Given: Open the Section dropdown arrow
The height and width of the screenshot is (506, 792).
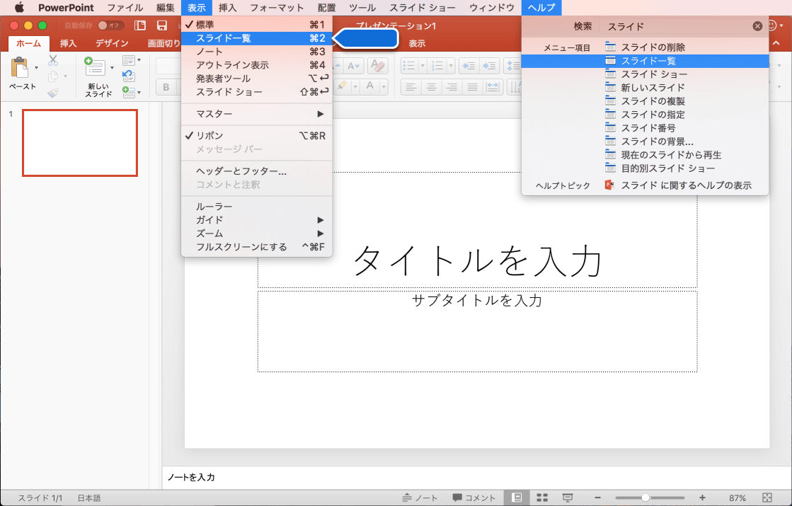Looking at the screenshot, I should (x=139, y=92).
